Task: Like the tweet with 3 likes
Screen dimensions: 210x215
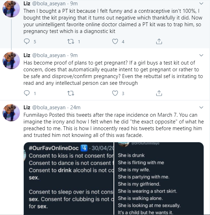Action: point(115,93)
